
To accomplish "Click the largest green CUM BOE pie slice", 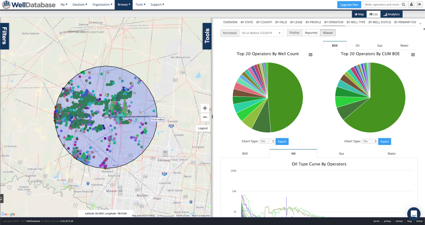I will click(x=379, y=103).
